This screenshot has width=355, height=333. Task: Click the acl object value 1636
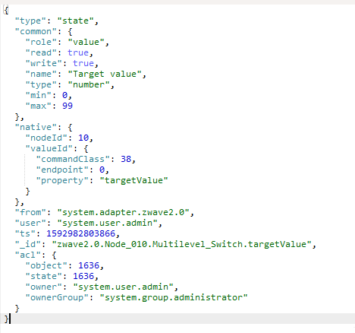[89, 265]
